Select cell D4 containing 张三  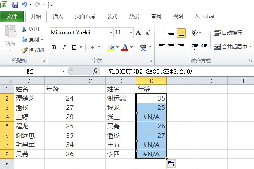coord(121,117)
